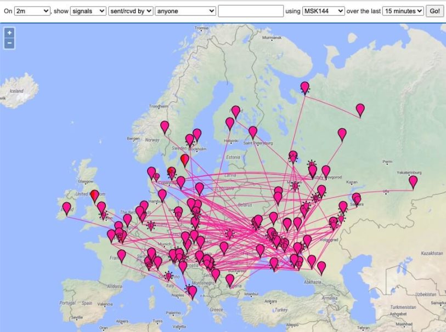Select the marker near Saint Petersburg
This screenshot has width=446, height=332.
coord(253,131)
